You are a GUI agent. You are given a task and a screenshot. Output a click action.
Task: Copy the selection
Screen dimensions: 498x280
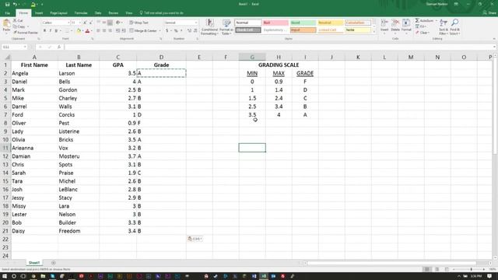(x=19, y=26)
